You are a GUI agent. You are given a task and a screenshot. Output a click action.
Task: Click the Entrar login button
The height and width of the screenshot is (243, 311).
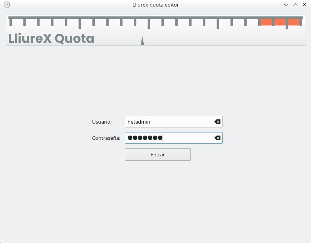tap(158, 154)
